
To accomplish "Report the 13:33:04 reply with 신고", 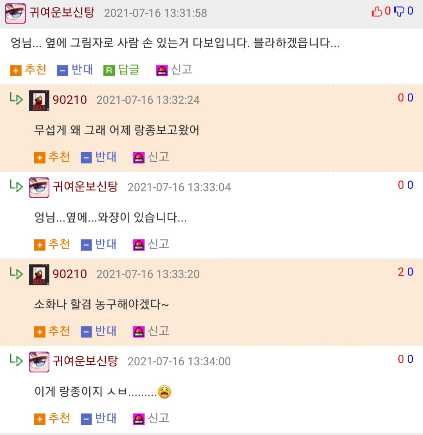I will click(151, 244).
